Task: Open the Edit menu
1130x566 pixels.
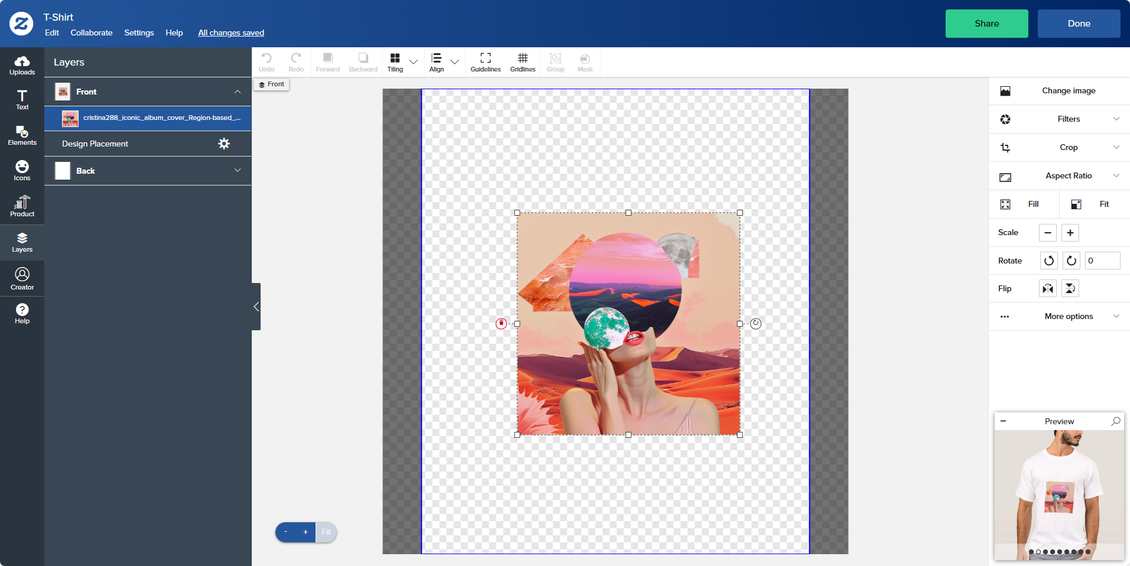Action: click(x=52, y=32)
